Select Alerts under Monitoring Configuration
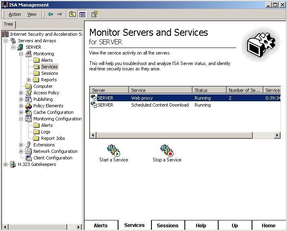This screenshot has width=287, height=231. click(47, 125)
